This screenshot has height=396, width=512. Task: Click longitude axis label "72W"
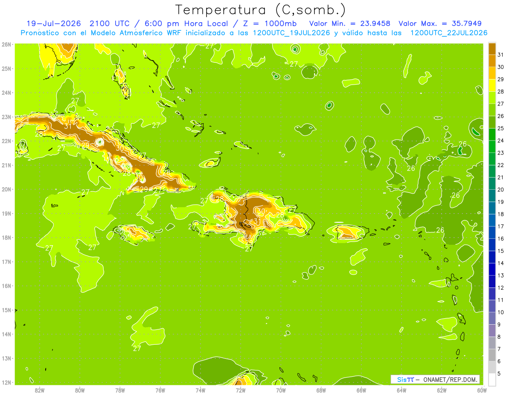click(240, 390)
